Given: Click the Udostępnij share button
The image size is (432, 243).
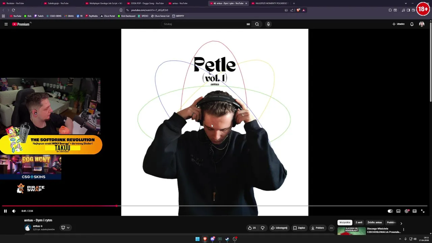Looking at the screenshot, I should 279,228.
